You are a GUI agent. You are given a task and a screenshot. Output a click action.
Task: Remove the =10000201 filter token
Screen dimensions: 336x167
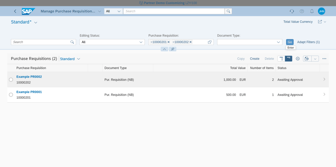(x=168, y=42)
